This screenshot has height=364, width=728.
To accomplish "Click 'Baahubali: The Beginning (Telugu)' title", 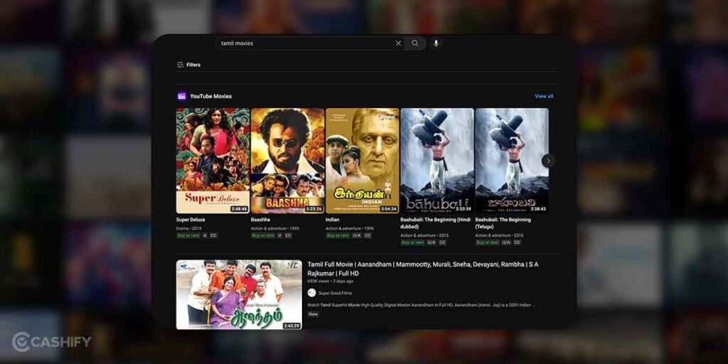I will pos(503,223).
